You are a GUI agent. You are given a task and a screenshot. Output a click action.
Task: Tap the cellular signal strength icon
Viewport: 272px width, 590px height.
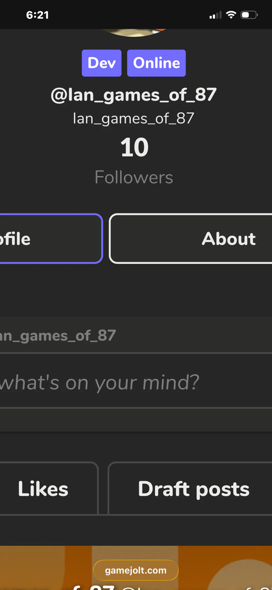pos(215,15)
